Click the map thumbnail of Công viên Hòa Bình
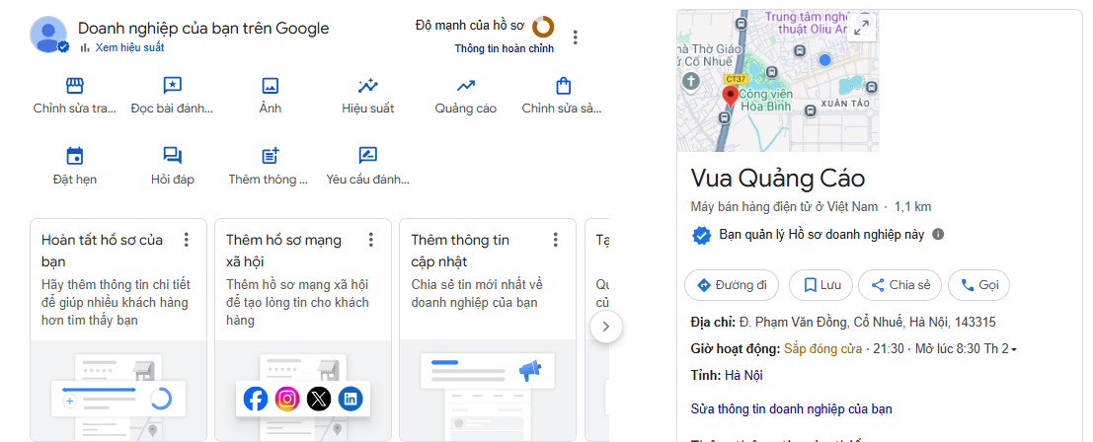 [778, 81]
